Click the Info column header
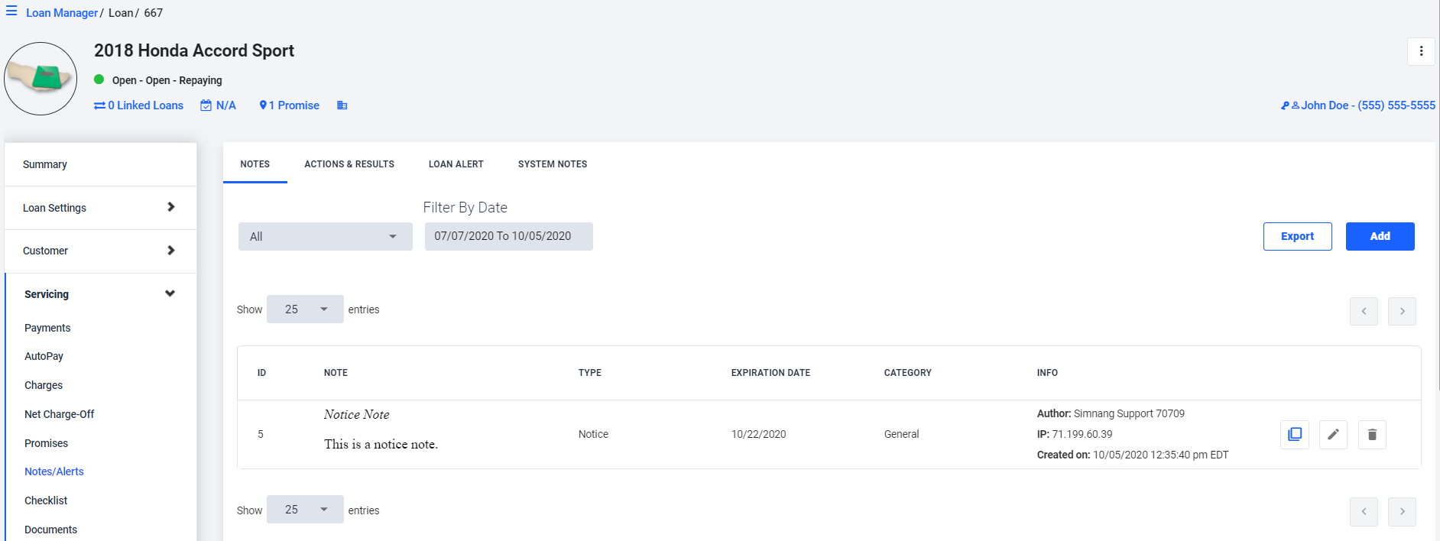This screenshot has width=1440, height=541. click(x=1047, y=373)
